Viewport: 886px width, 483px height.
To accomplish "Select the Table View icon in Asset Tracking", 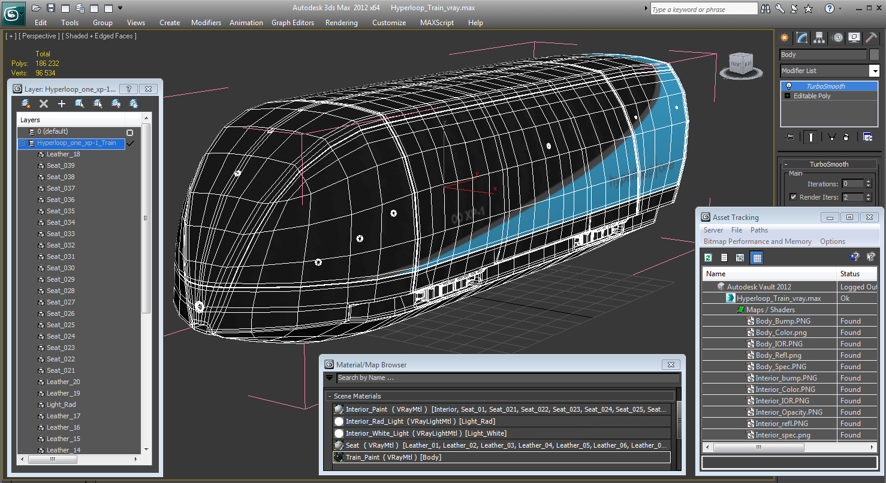I will pos(757,258).
